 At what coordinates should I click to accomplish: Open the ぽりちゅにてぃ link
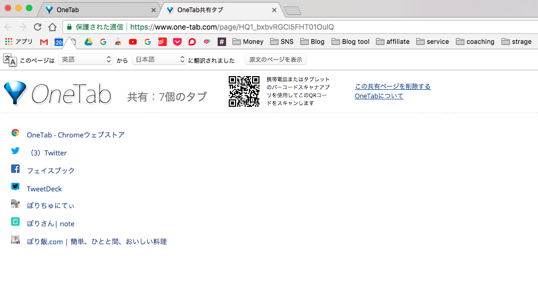[x=50, y=206]
